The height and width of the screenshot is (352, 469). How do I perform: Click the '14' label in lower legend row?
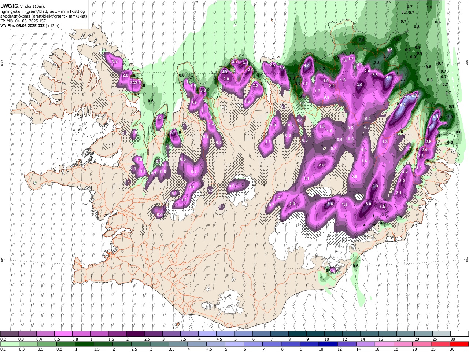click(x=358, y=349)
